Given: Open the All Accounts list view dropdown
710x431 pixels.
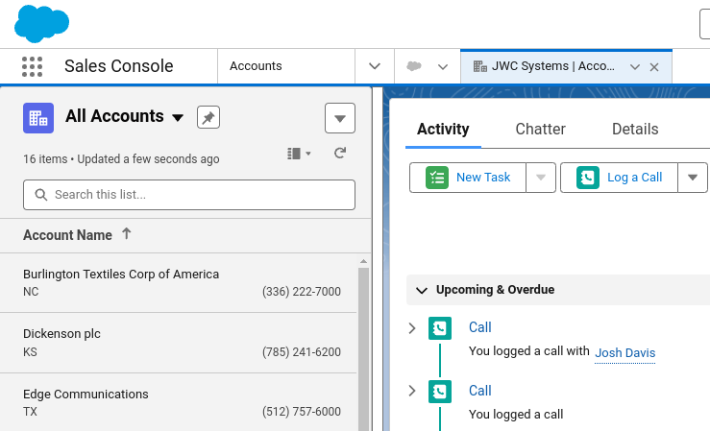Looking at the screenshot, I should click(178, 118).
